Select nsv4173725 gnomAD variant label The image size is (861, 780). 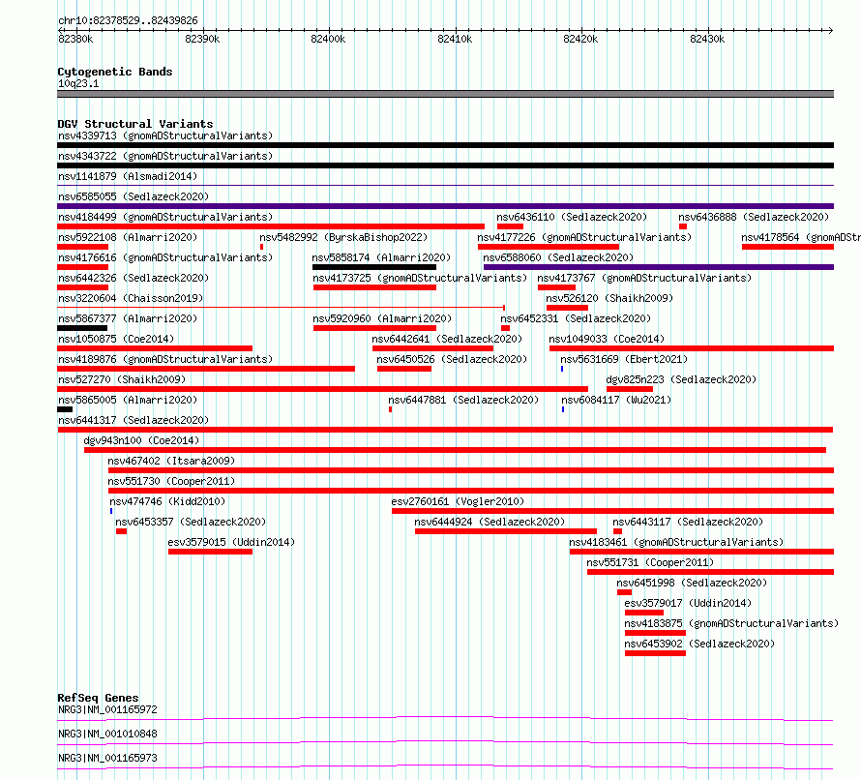click(420, 278)
